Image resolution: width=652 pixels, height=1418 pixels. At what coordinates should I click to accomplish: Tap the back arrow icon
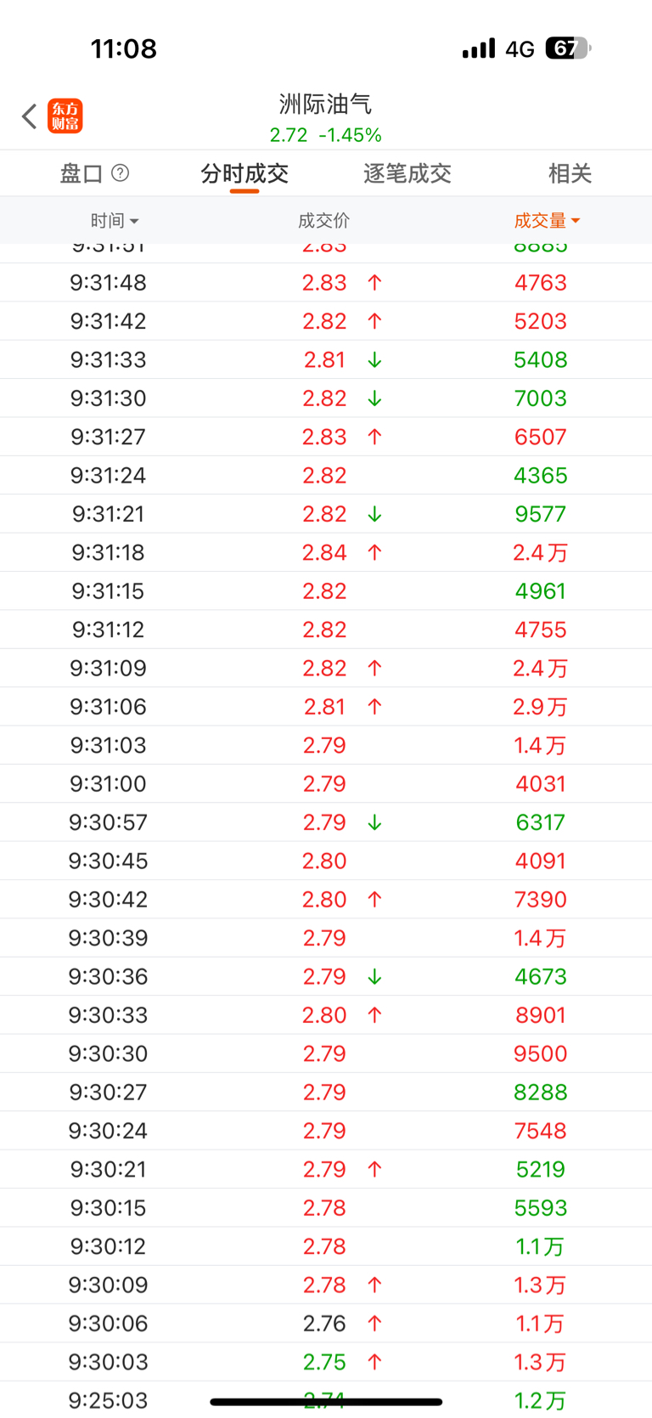pyautogui.click(x=30, y=116)
